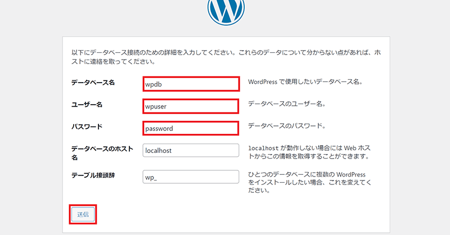450x235 pixels.
Task: Click the intro paragraph above the form fields
Action: 224,57
